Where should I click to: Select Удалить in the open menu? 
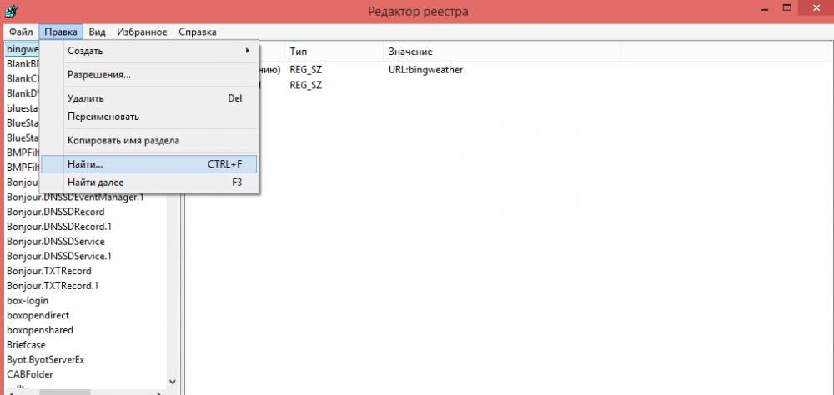pyautogui.click(x=86, y=98)
